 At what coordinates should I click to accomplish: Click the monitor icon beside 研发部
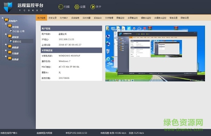point(10,36)
